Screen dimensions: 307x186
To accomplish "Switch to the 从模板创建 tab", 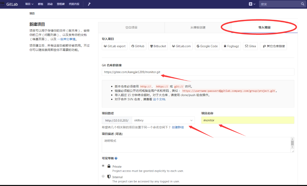I will [198, 27].
